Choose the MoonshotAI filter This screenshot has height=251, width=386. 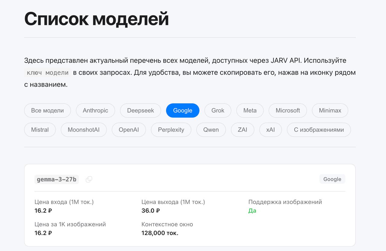(x=84, y=130)
